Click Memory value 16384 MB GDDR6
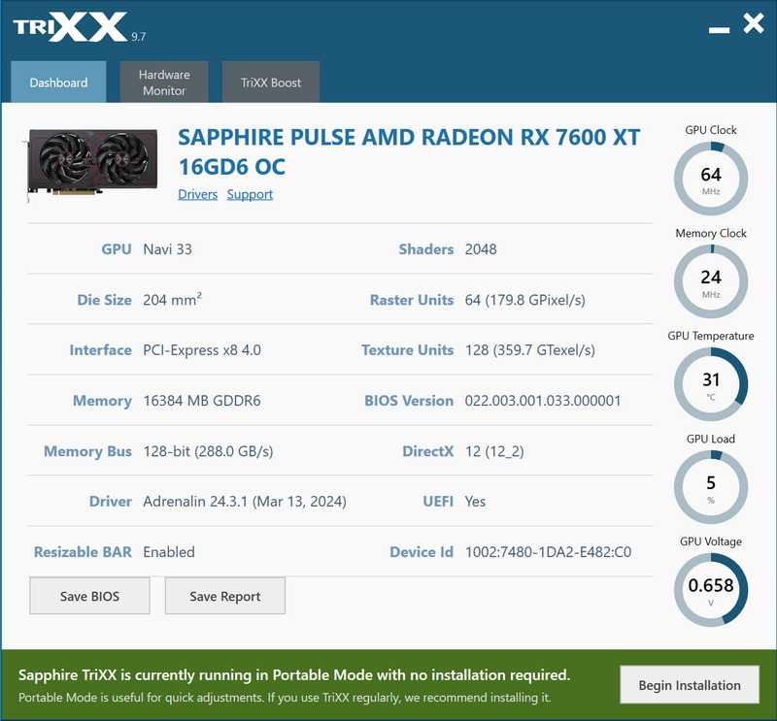The image size is (777, 721). pos(202,401)
